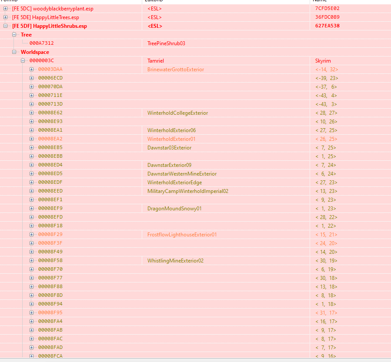
Task: Expand cell 00008F3F
Action: pyautogui.click(x=31, y=243)
